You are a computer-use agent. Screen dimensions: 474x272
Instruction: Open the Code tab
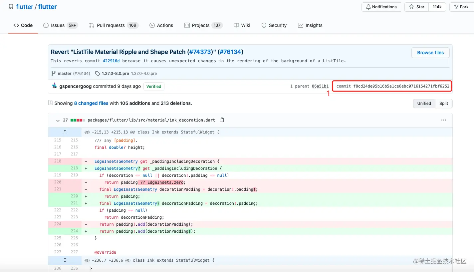pyautogui.click(x=23, y=25)
